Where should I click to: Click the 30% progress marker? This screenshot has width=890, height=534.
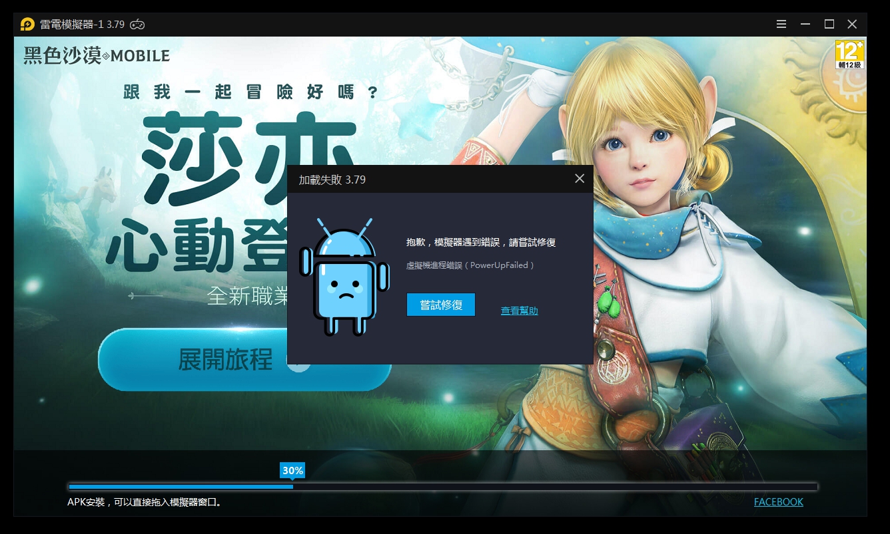point(292,471)
